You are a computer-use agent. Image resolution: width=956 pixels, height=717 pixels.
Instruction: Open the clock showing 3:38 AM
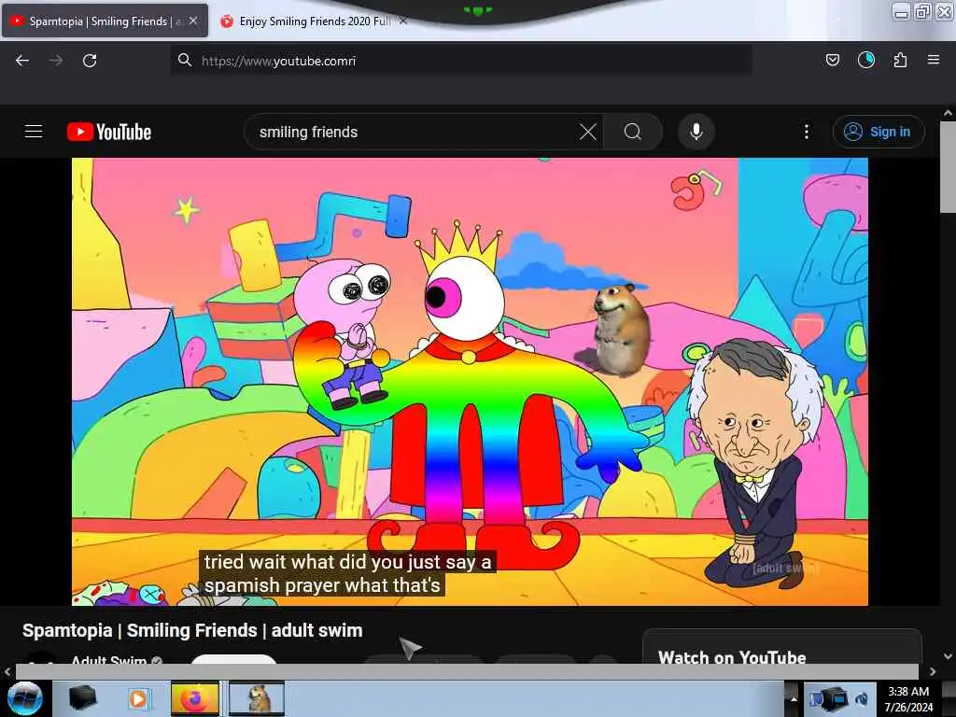pos(908,698)
